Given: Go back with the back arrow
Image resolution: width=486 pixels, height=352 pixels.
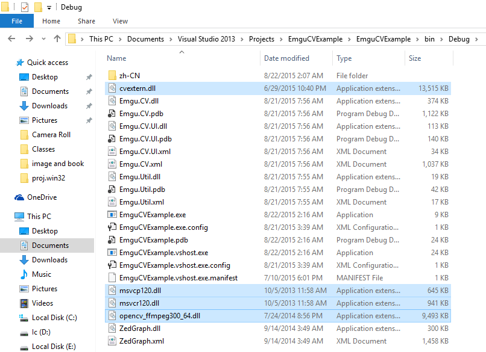Looking at the screenshot, I should click(11, 39).
